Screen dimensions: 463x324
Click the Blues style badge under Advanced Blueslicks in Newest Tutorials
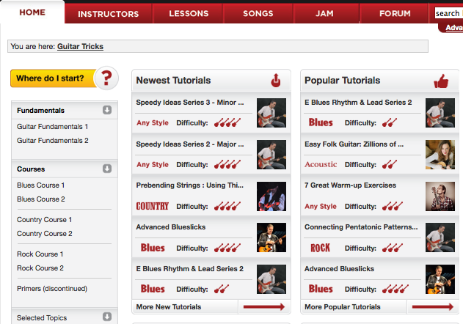[x=153, y=248]
